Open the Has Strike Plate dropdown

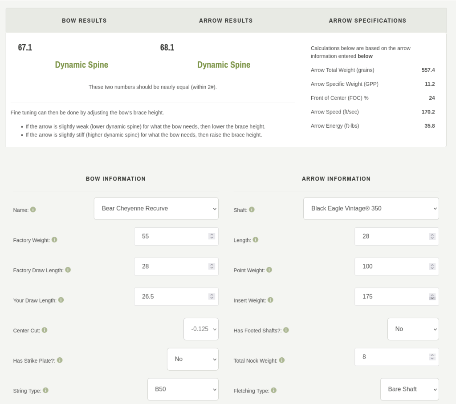click(192, 359)
